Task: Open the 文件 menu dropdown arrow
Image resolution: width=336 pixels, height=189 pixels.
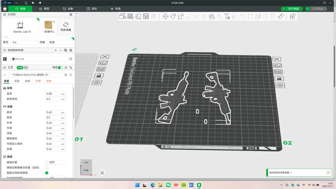Action: click(16, 3)
